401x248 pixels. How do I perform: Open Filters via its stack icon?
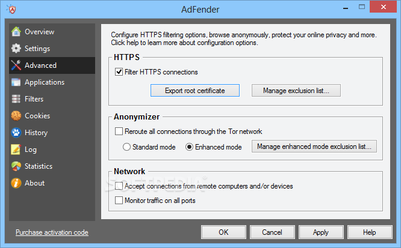tap(16, 99)
